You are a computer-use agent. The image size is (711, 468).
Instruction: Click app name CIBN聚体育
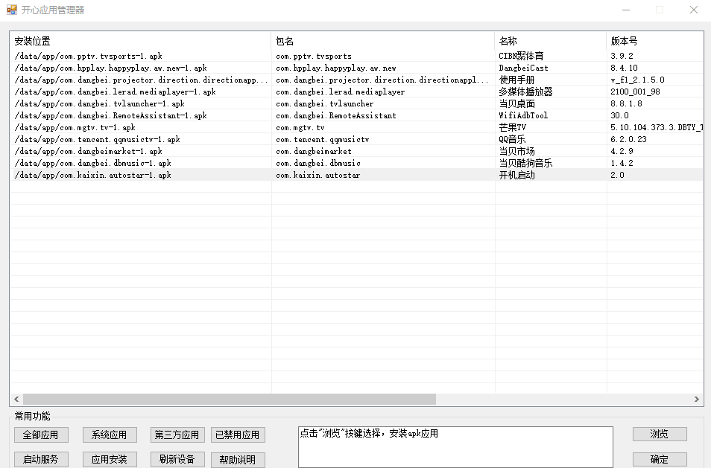pyautogui.click(x=521, y=56)
